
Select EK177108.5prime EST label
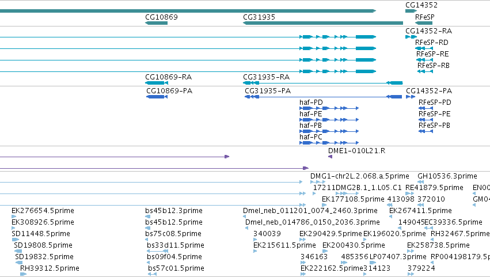click(353, 199)
